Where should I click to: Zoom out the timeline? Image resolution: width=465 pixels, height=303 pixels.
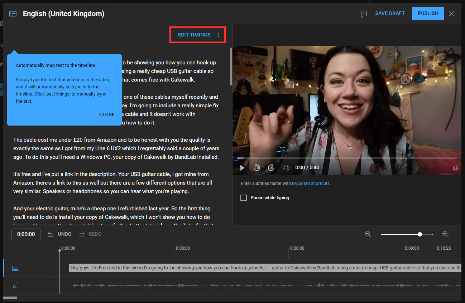click(368, 234)
